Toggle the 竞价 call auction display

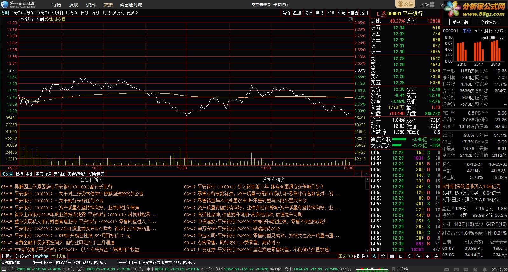pyautogui.click(x=286, y=13)
